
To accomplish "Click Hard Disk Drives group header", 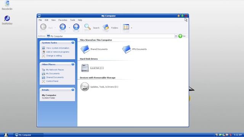I will [x=89, y=59].
